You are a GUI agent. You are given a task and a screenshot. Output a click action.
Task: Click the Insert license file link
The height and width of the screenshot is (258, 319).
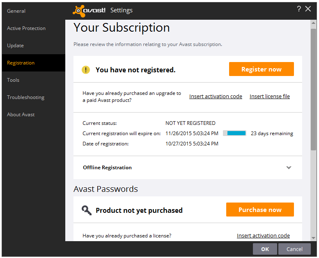(x=270, y=97)
